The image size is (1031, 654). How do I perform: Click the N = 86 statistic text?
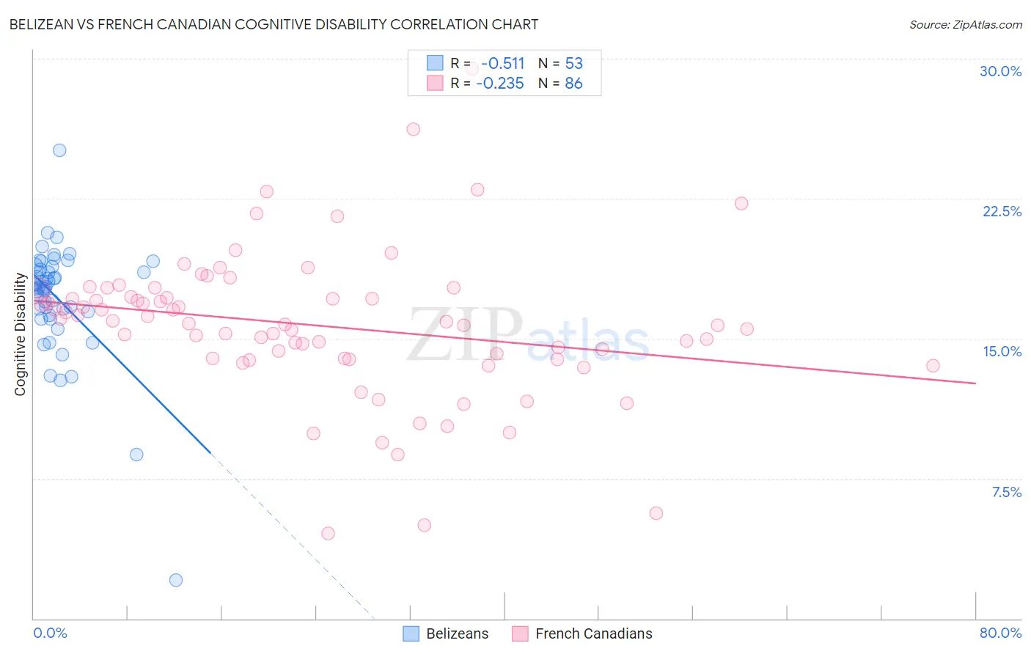click(560, 83)
